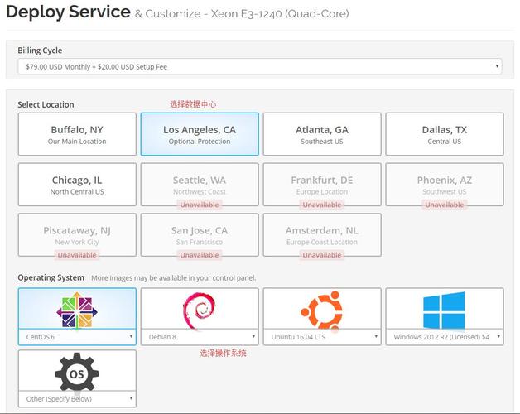Open the Debian 8 version dropdown

[x=200, y=337]
